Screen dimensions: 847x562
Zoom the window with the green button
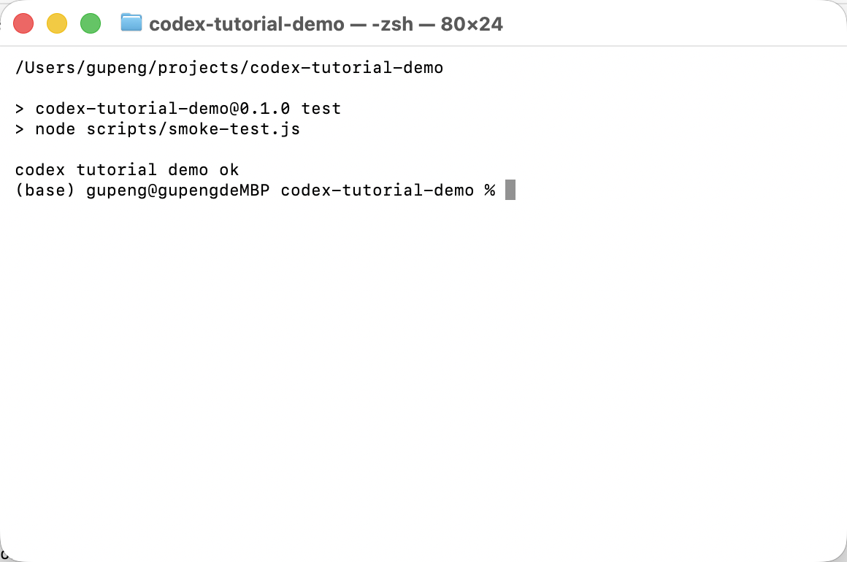click(x=91, y=24)
